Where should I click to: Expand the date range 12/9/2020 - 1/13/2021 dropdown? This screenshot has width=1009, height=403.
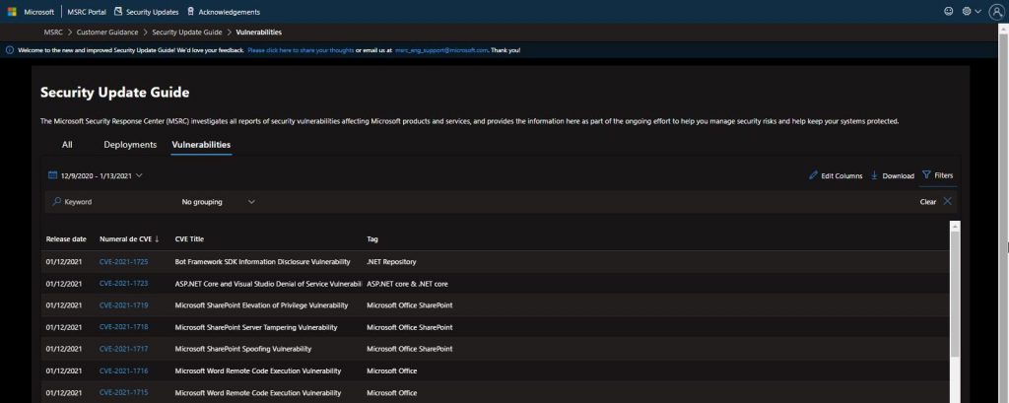coord(96,175)
